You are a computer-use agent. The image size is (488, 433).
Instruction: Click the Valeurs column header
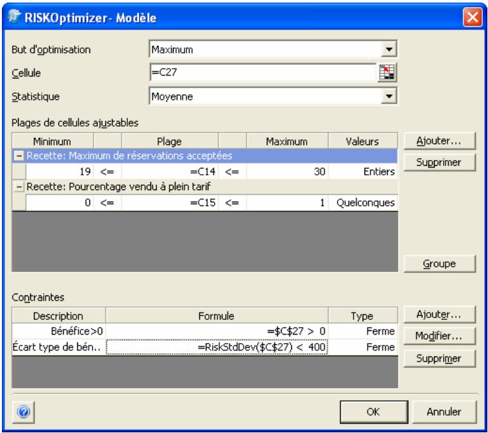point(363,141)
